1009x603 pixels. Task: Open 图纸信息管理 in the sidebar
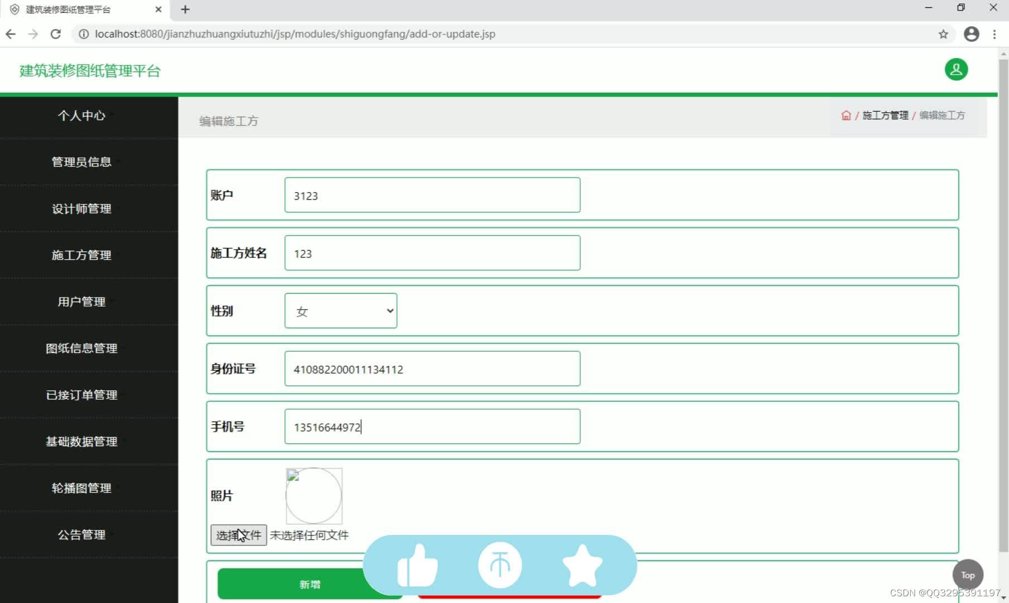tap(81, 348)
